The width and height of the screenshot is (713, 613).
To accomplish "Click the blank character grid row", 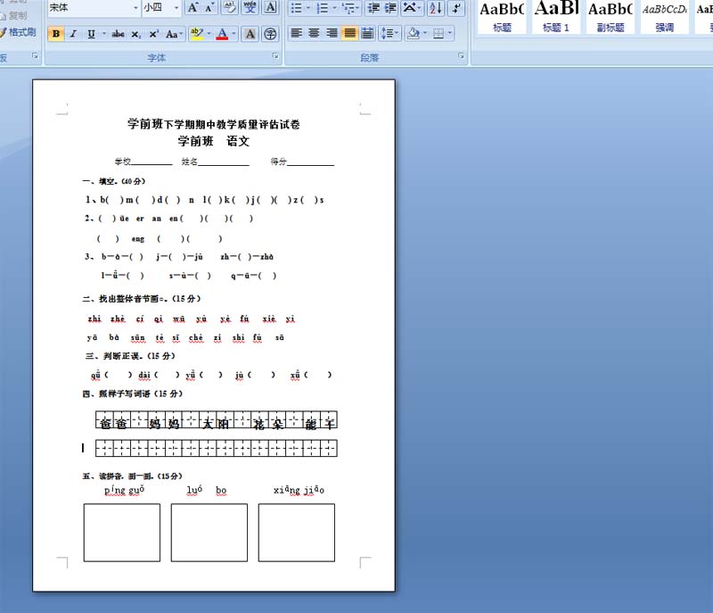I will 217,448.
